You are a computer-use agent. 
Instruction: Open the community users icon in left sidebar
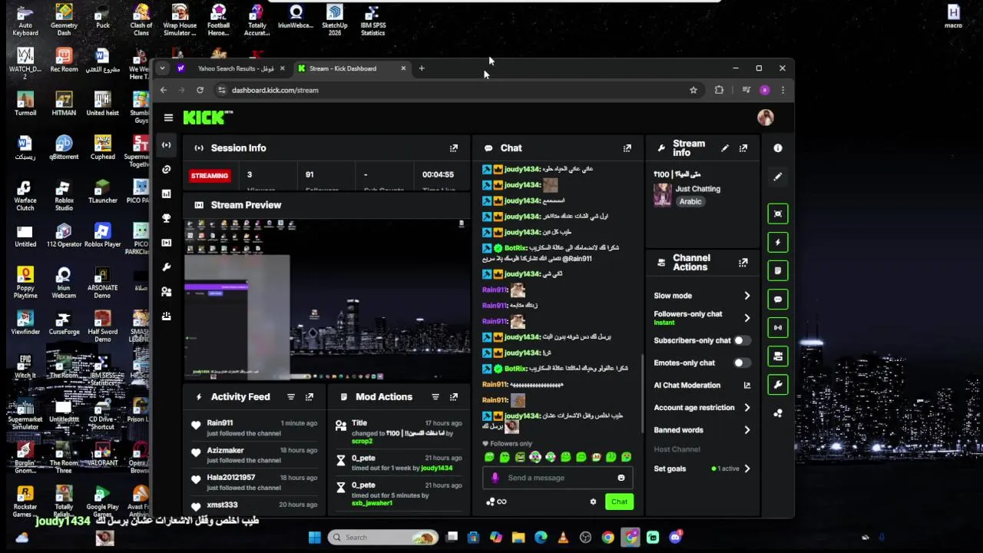pyautogui.click(x=167, y=292)
